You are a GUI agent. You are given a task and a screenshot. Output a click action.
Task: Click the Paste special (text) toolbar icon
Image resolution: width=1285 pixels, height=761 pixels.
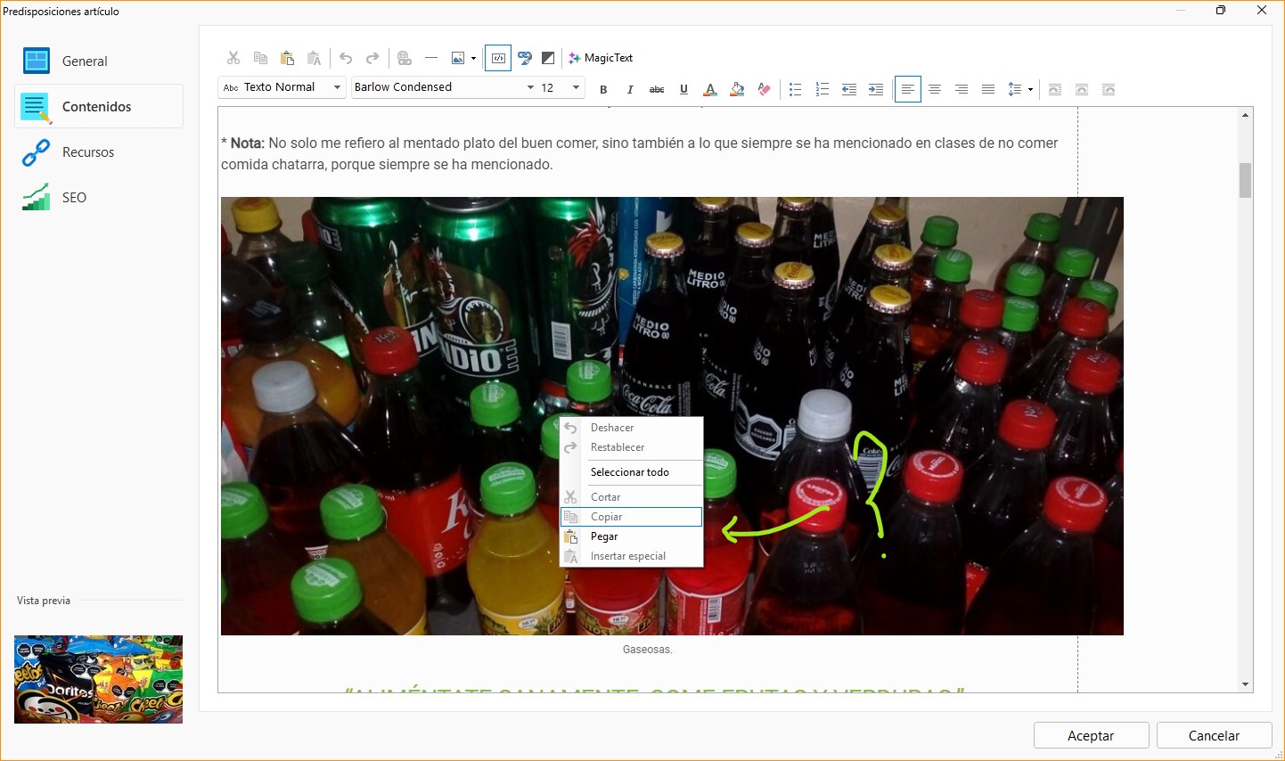point(314,58)
